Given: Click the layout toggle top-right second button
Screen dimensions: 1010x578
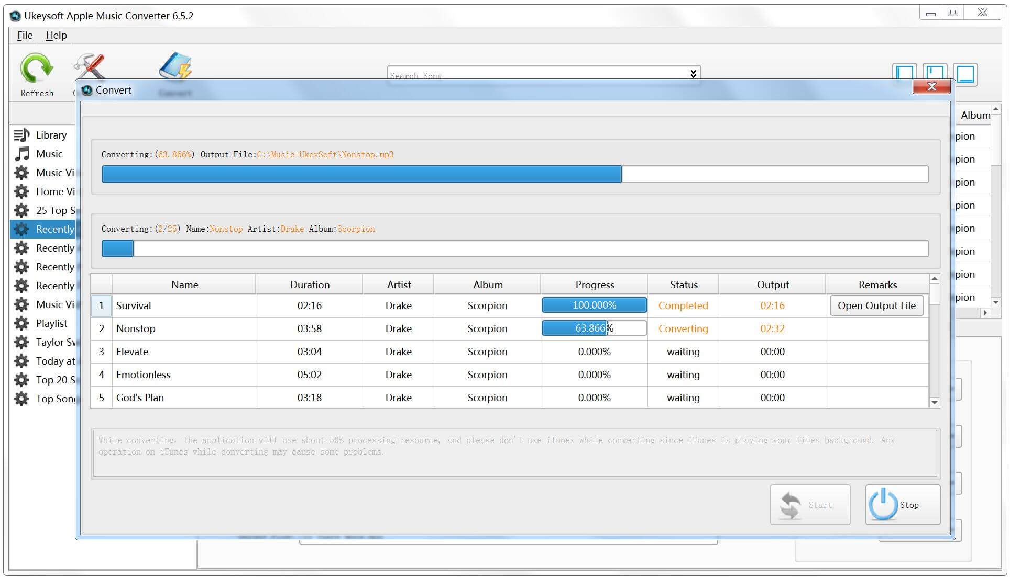Looking at the screenshot, I should (x=936, y=72).
